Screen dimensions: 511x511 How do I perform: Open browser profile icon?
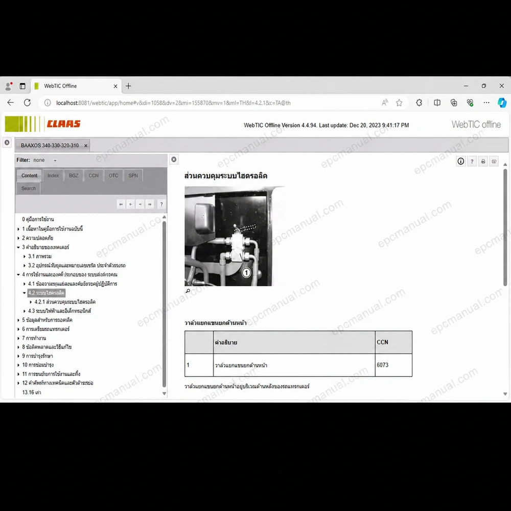coord(9,86)
